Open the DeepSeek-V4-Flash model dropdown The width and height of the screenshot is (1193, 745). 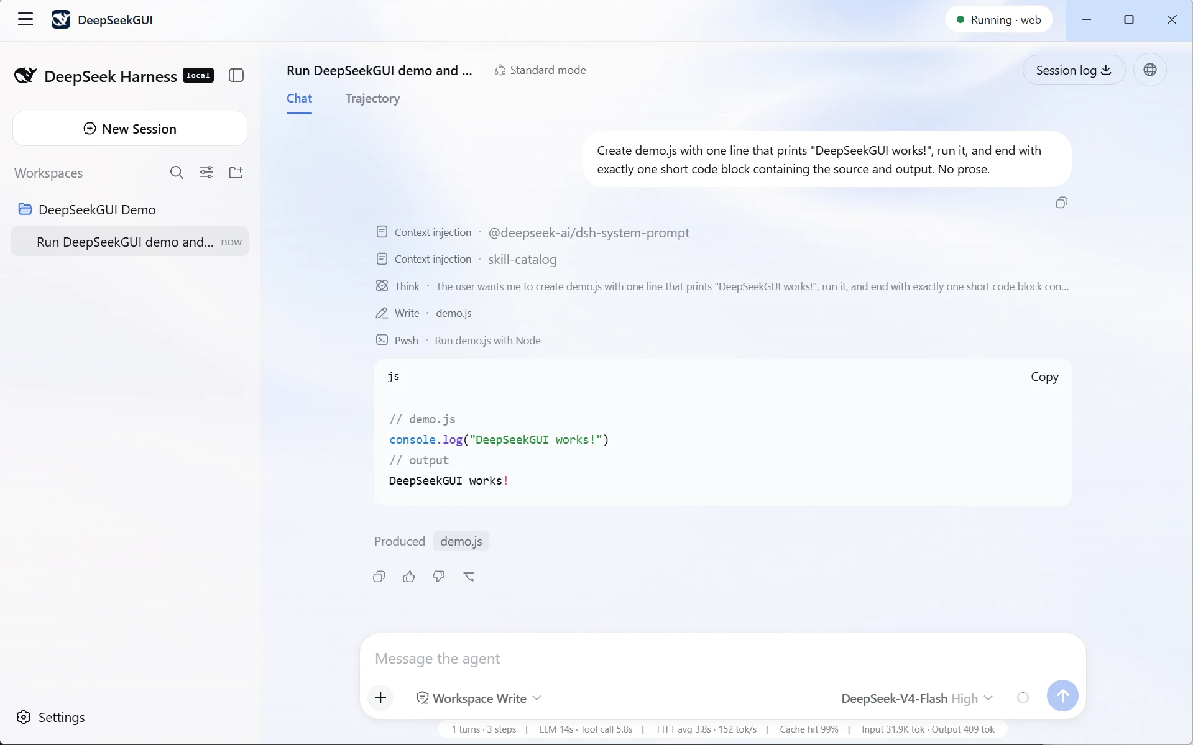[x=917, y=698]
